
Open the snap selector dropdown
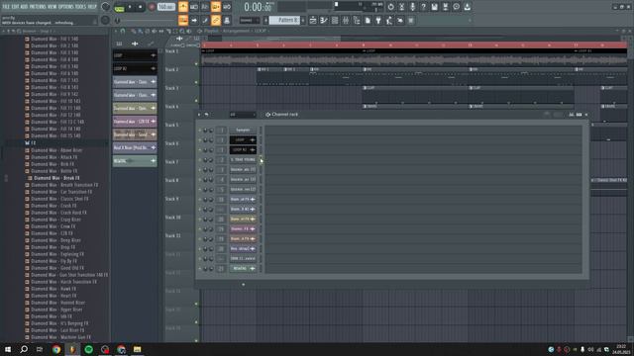249,20
